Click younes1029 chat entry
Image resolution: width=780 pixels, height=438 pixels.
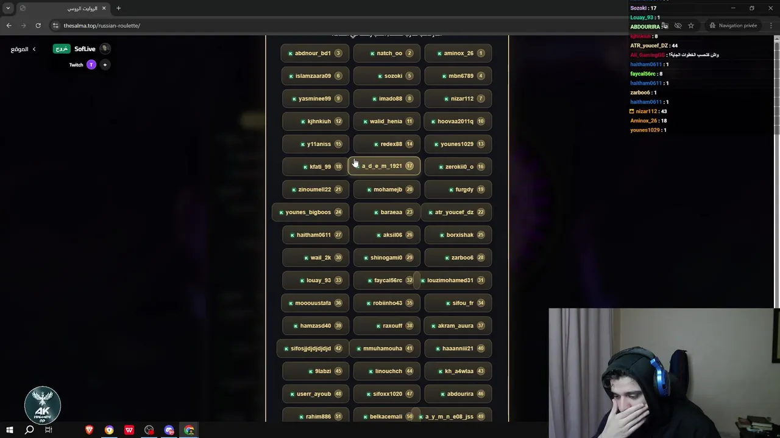pos(648,130)
